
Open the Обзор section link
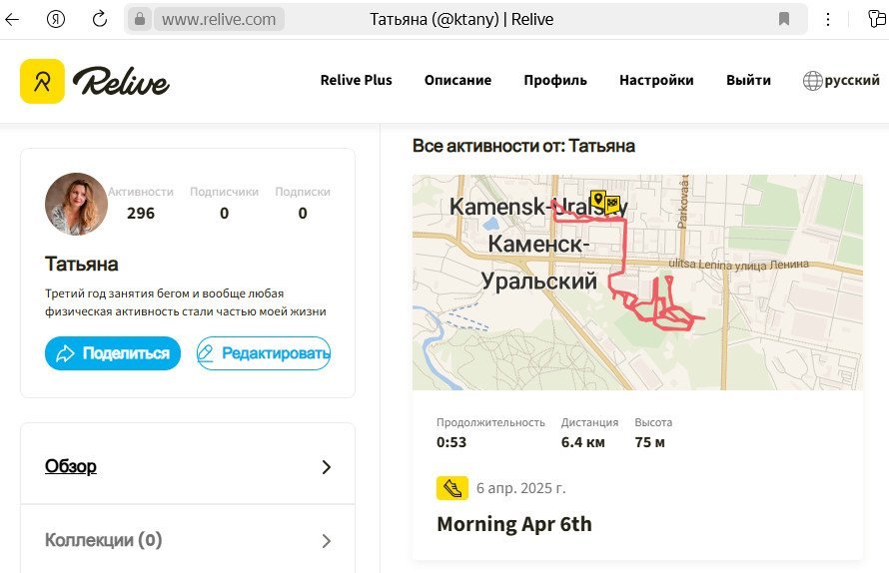point(70,466)
